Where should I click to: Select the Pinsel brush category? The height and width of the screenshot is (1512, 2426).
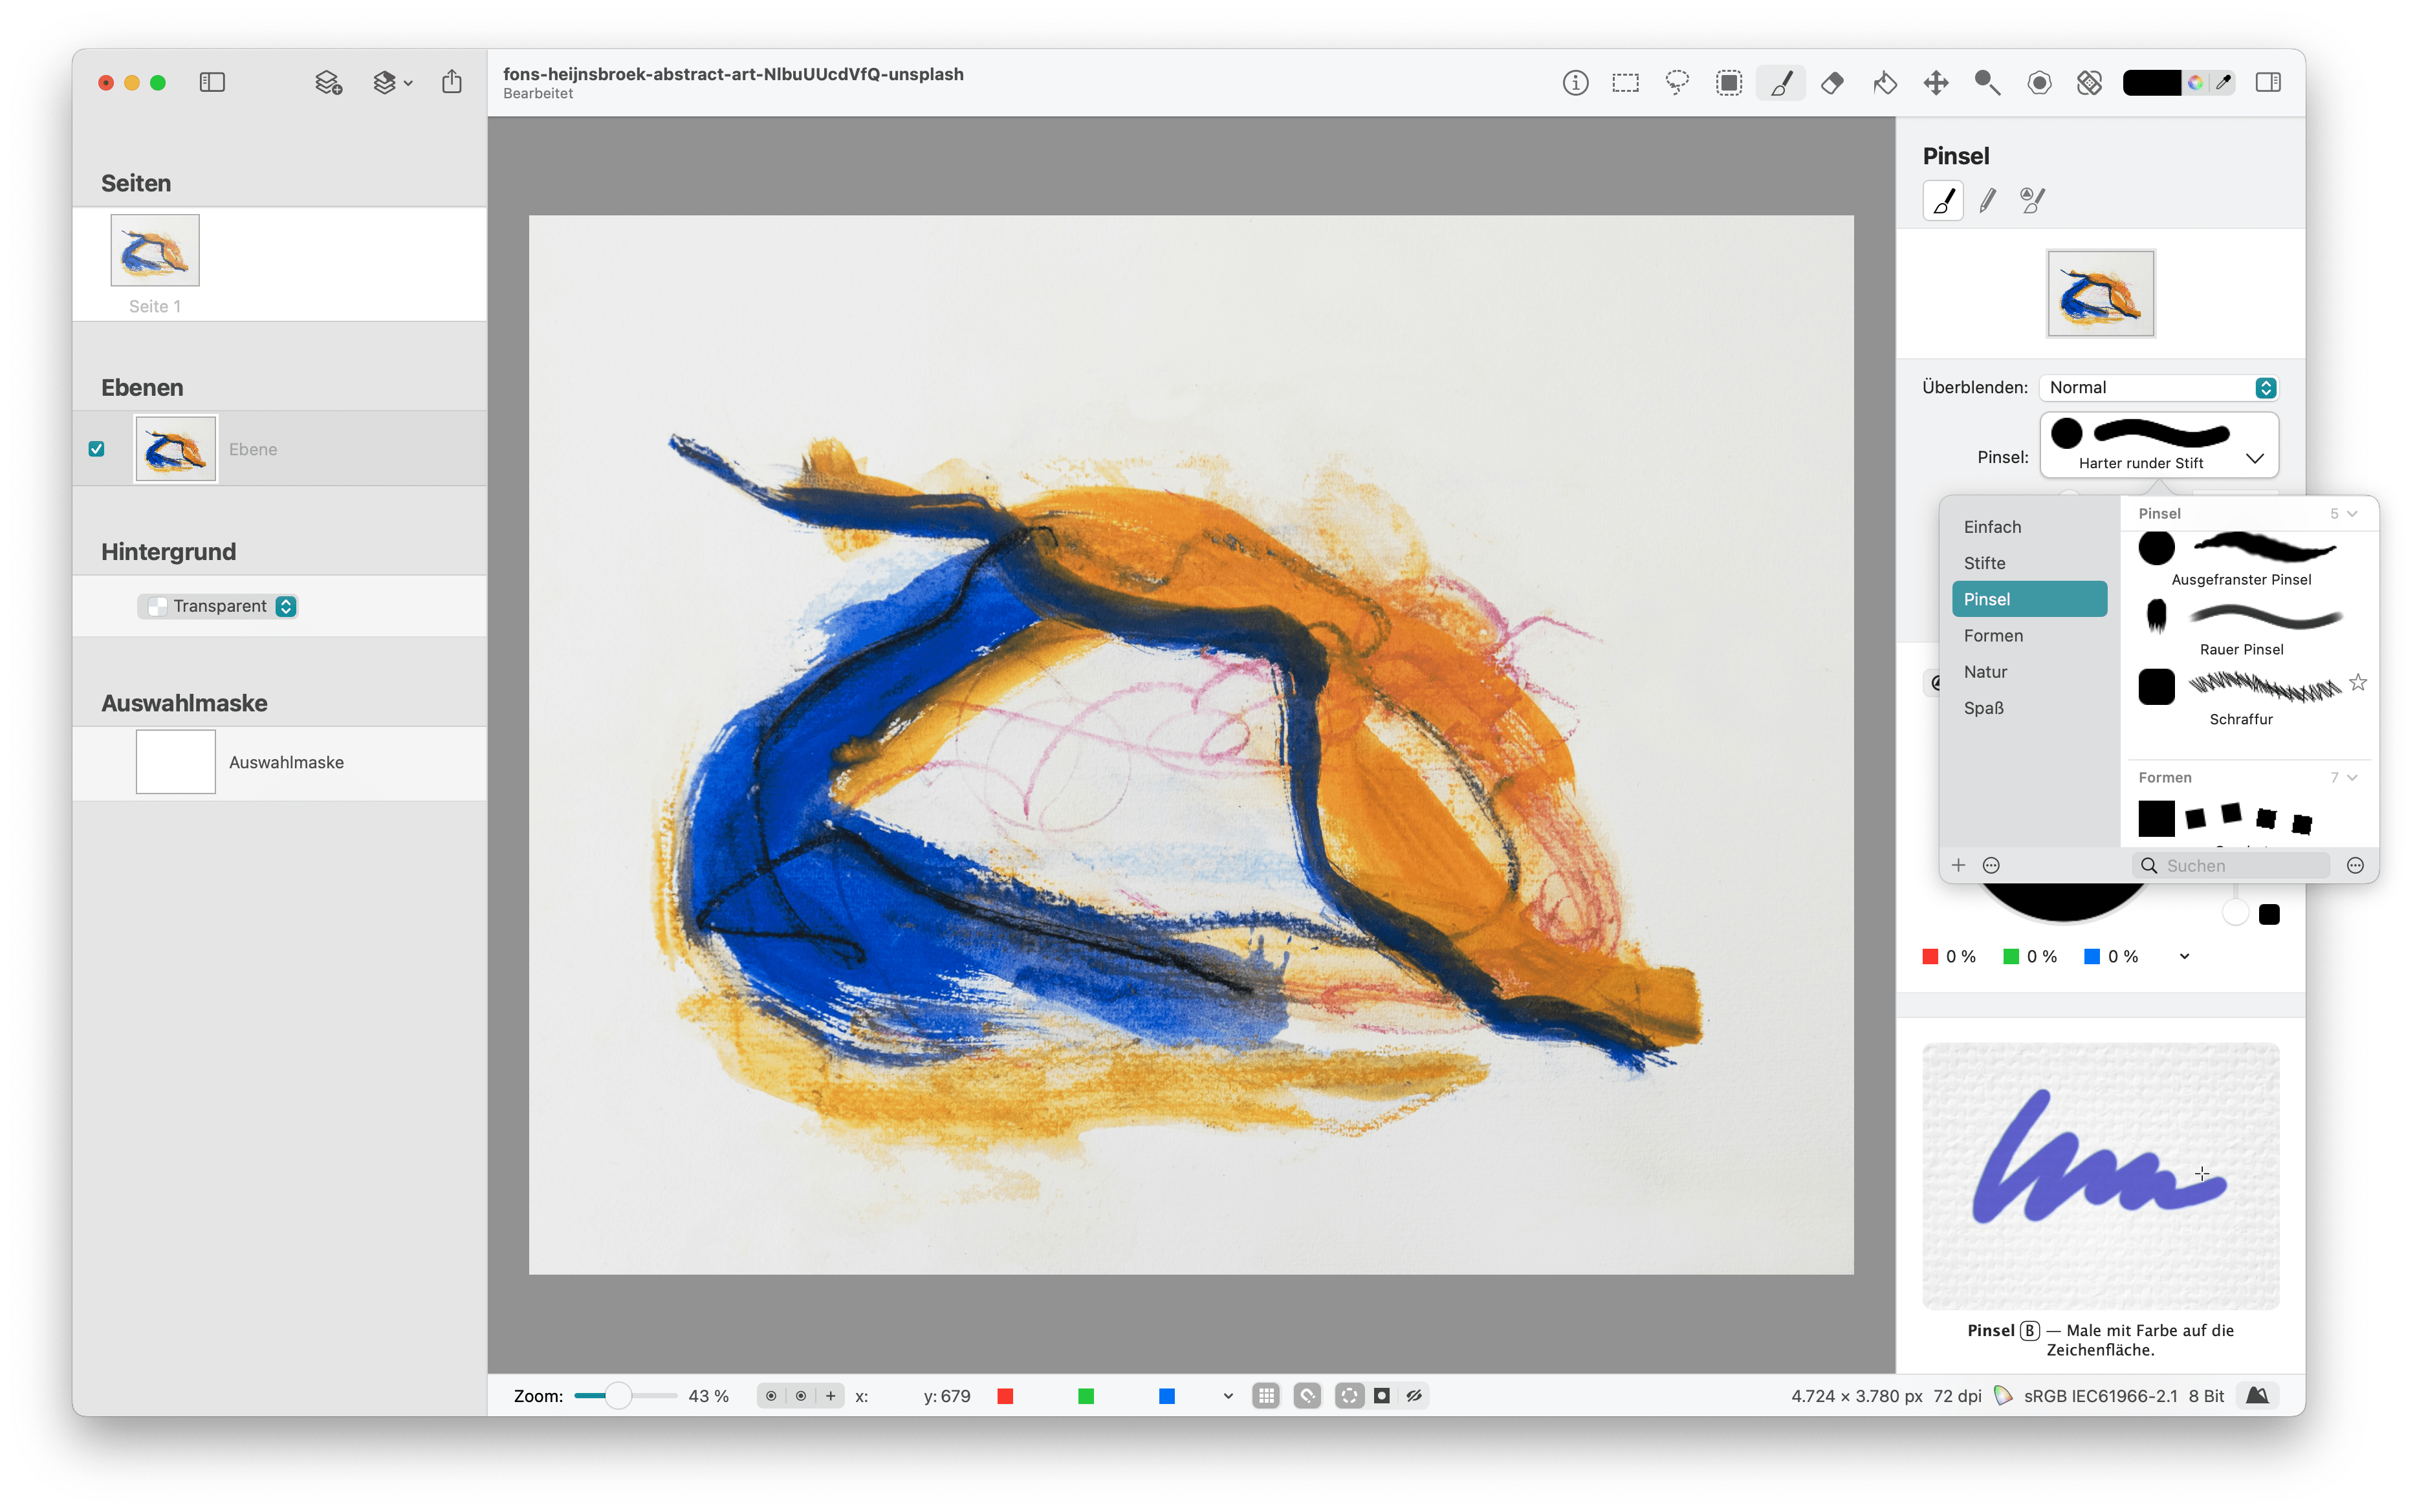tap(2029, 599)
